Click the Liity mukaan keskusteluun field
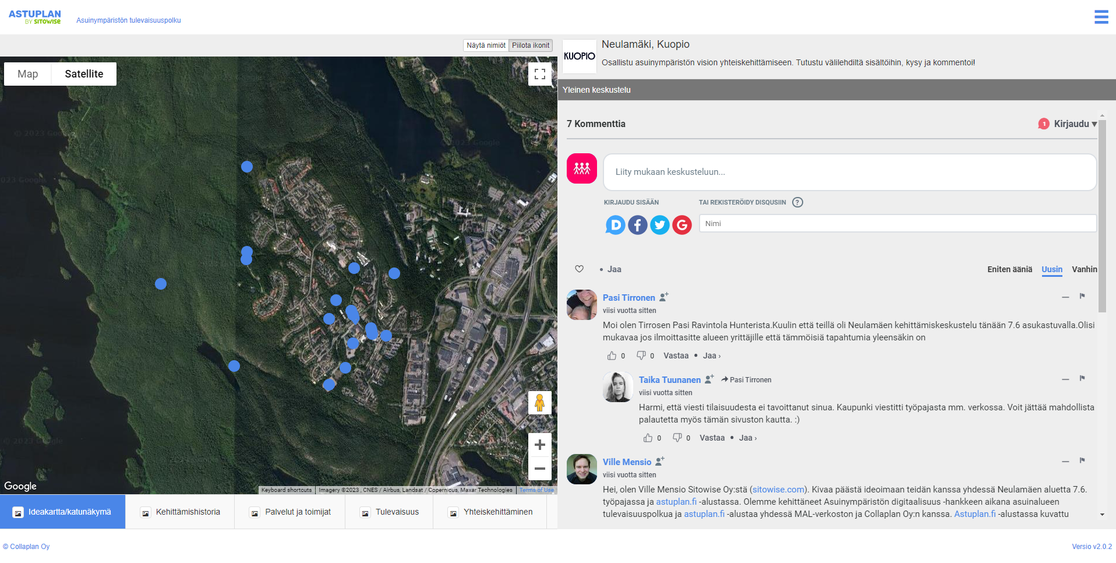 pos(850,172)
